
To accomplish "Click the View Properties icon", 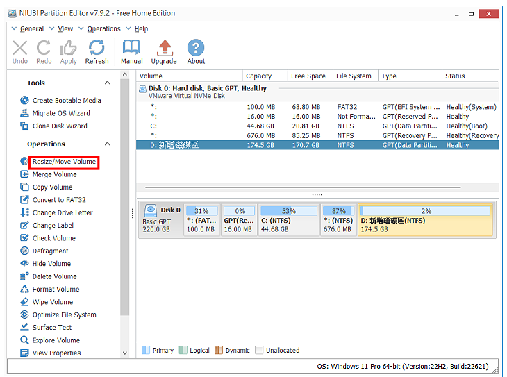I will [x=24, y=353].
